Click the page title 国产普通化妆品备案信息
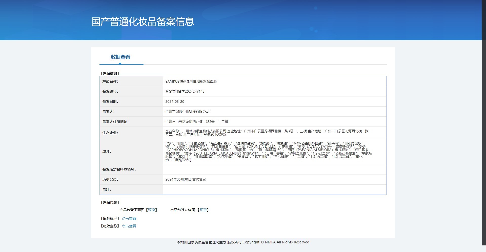This screenshot has height=252, width=486. [x=143, y=22]
